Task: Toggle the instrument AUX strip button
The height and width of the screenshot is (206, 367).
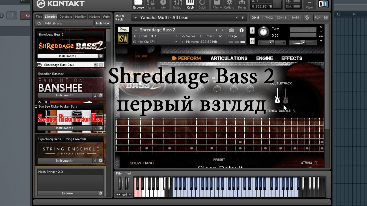Action: coord(321,36)
